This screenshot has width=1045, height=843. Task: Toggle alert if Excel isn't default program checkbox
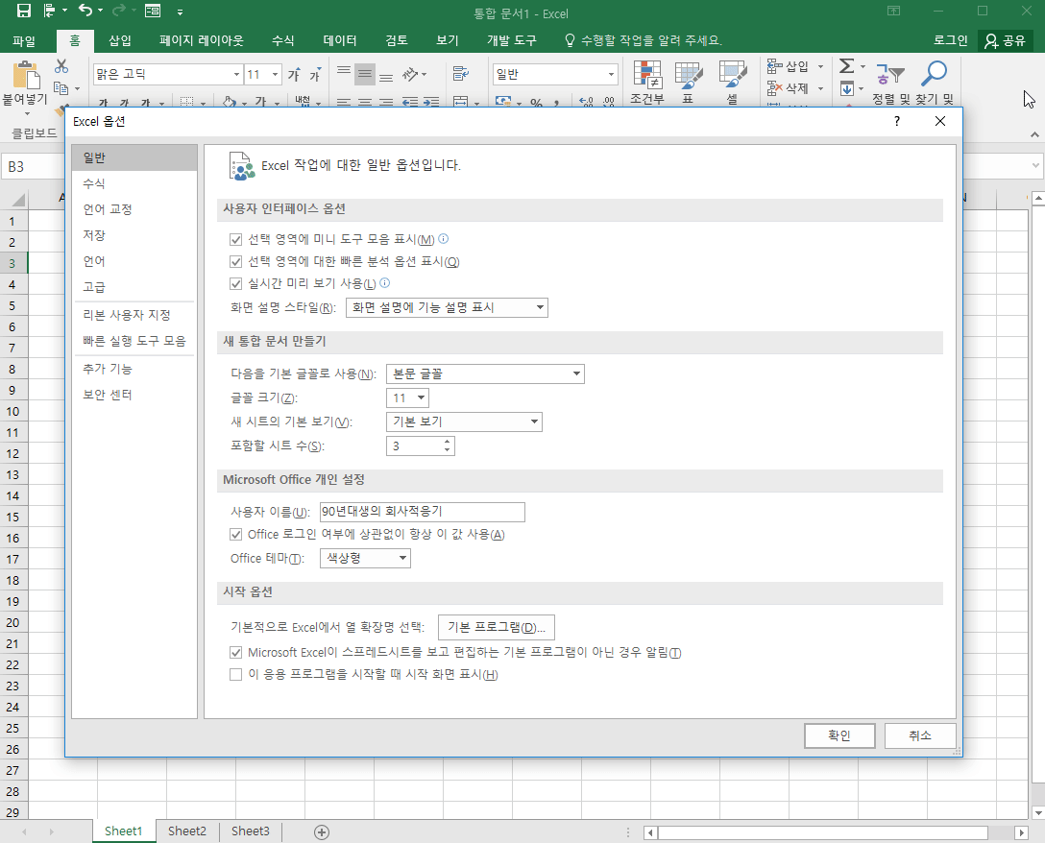click(x=236, y=652)
